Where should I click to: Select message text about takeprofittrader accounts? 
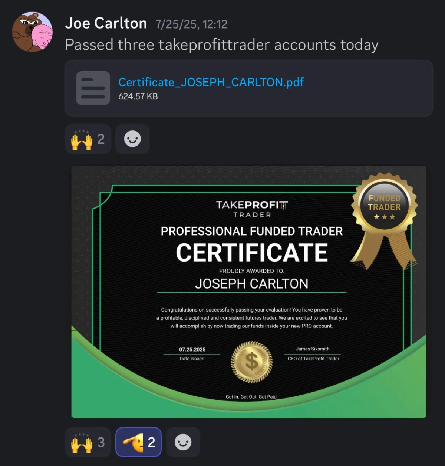click(222, 45)
